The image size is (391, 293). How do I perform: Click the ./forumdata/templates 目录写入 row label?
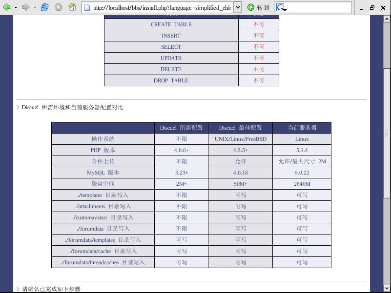(103, 240)
